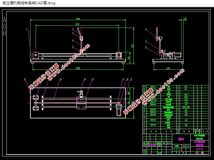Click callout label 10 in plan view
This screenshot has height=160, width=214.
[x=127, y=79]
